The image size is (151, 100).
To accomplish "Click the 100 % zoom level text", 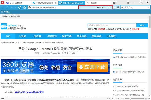I will (x=147, y=98).
